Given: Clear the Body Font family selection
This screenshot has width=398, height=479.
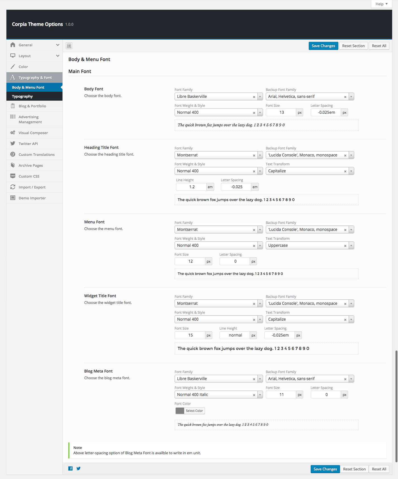Looking at the screenshot, I should (x=254, y=97).
